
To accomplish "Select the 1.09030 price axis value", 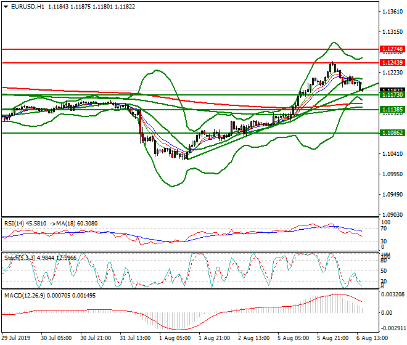I will point(392,214).
